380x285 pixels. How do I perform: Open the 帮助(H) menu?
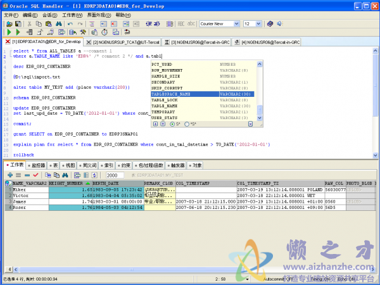point(123,15)
